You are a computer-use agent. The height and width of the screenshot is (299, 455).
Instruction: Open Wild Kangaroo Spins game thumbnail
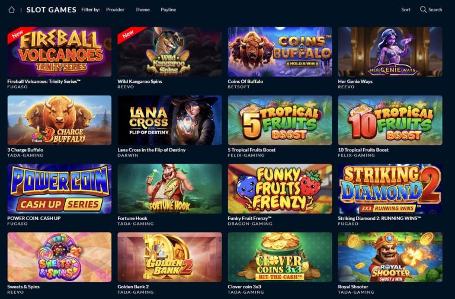click(170, 52)
